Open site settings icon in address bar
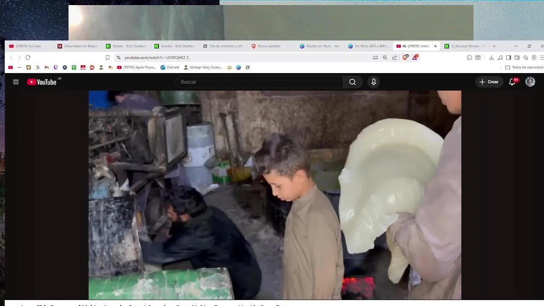The height and width of the screenshot is (306, 544). click(119, 57)
